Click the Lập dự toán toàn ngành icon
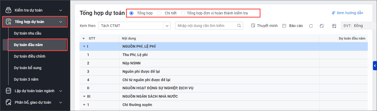377x111 pixels. click(x=9, y=91)
